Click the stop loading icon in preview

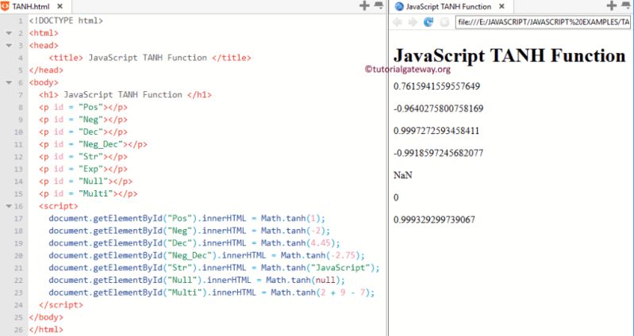pos(444,22)
